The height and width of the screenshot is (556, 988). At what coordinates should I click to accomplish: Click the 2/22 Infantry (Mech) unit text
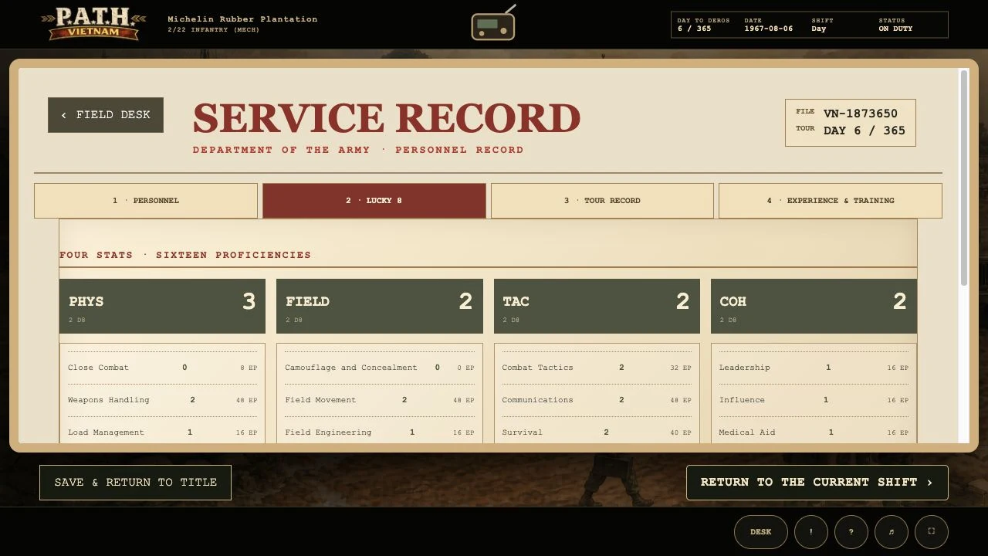click(x=213, y=30)
